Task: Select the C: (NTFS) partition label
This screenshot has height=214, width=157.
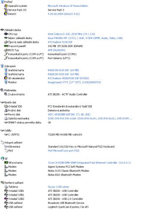Action: coord(14,134)
